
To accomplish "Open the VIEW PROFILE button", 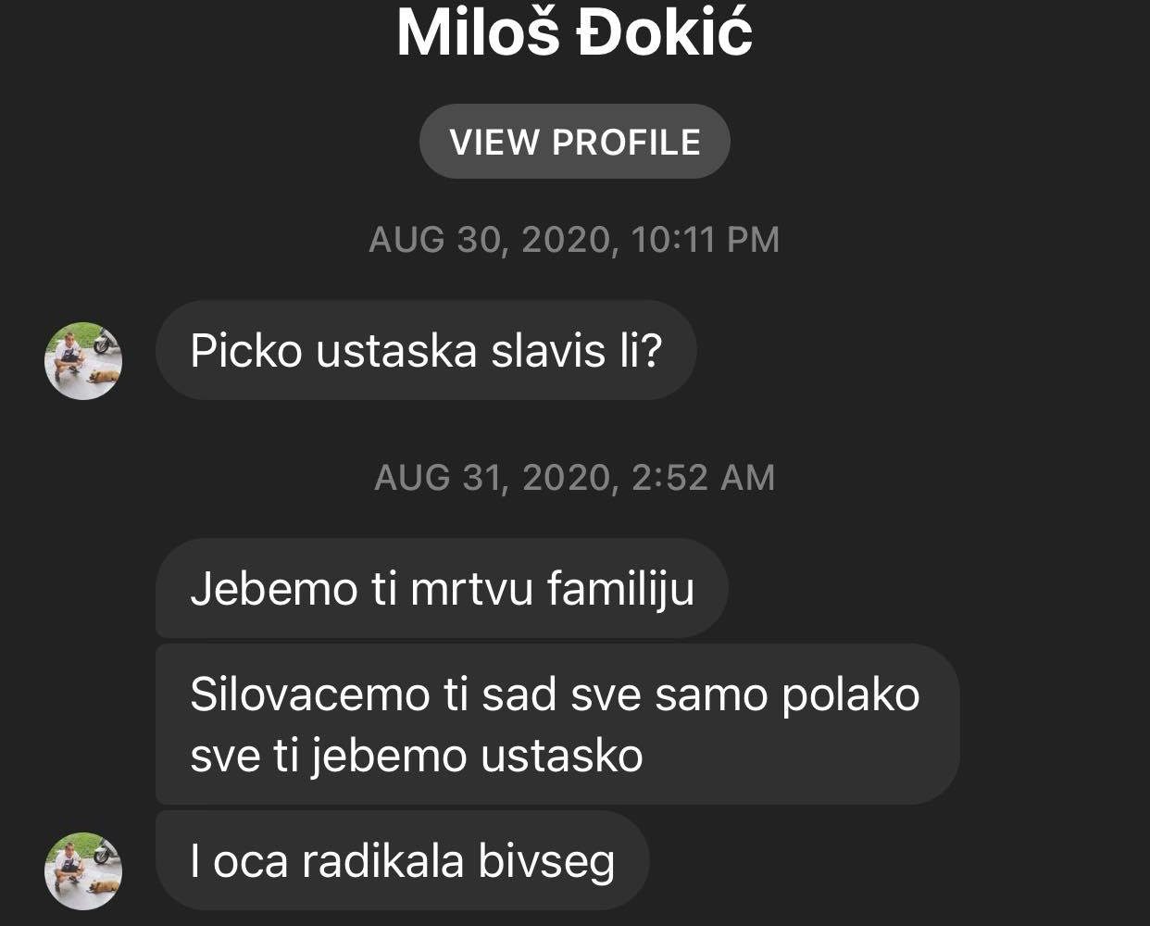I will click(x=574, y=142).
